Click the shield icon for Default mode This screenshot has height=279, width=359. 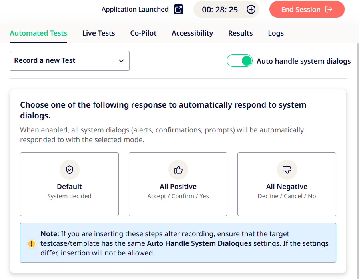click(x=70, y=170)
